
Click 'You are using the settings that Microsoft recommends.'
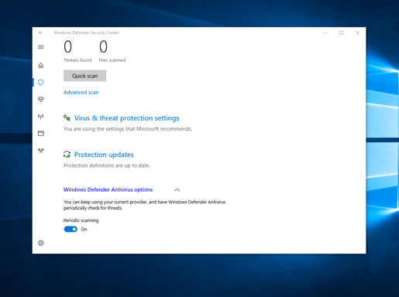(128, 129)
